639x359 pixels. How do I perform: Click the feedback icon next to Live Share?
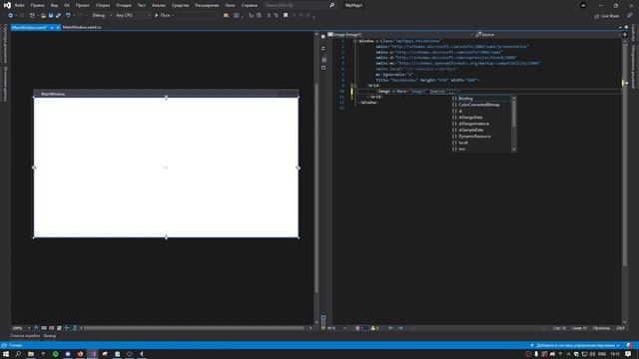(629, 16)
